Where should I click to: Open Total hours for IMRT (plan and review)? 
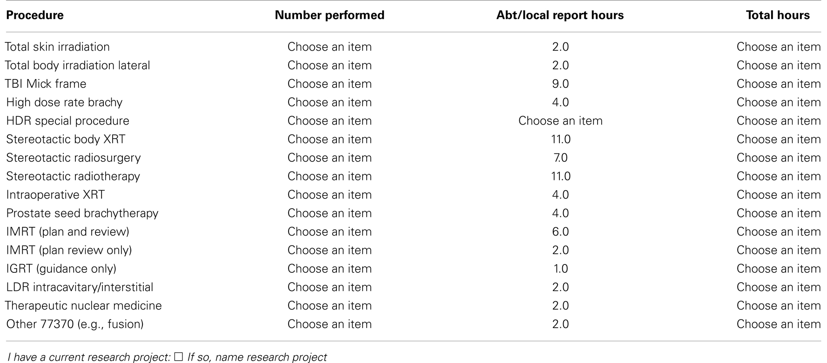(x=779, y=232)
